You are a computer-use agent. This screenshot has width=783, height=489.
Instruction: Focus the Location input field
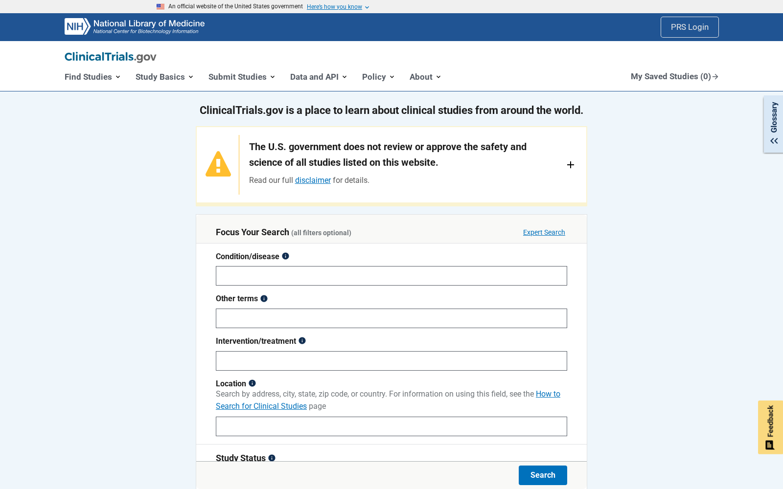(391, 426)
